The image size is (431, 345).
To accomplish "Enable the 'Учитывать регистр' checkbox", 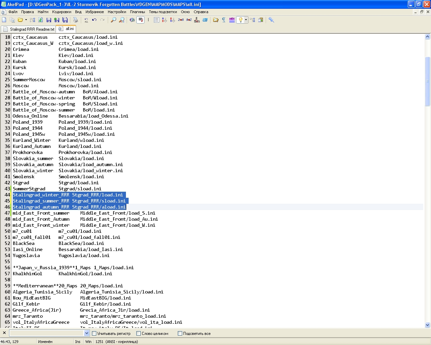I will click(x=94, y=334).
